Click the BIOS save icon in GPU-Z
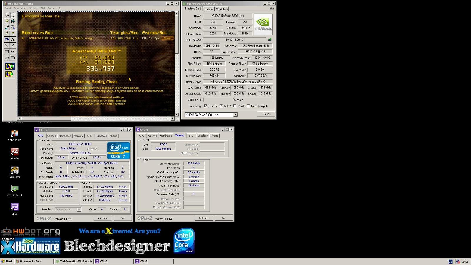The height and width of the screenshot is (265, 471). click(x=270, y=39)
